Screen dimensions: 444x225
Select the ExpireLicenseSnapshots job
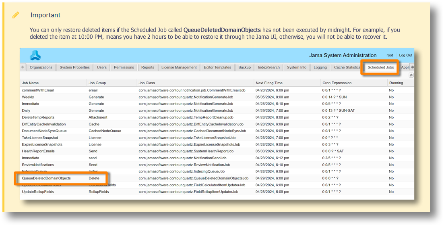coord(42,144)
